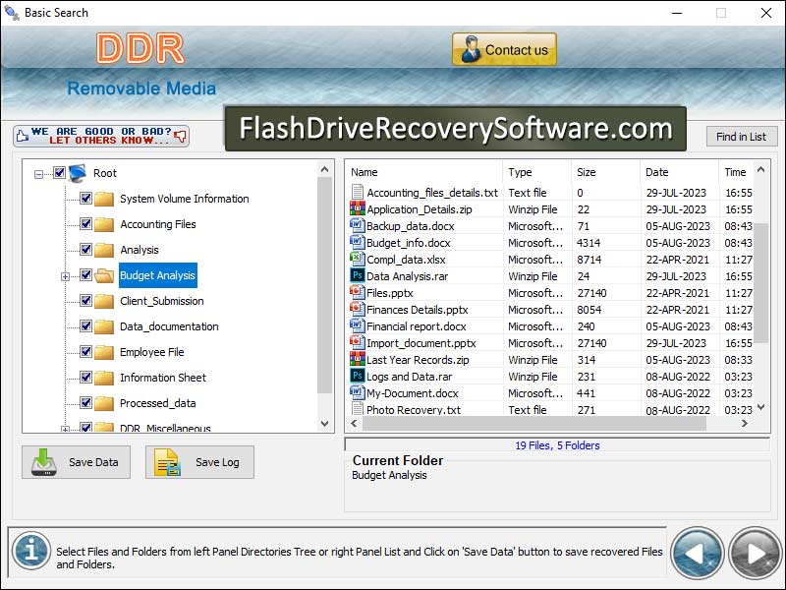Click the Save Data drive icon
Image resolution: width=786 pixels, height=590 pixels.
43,462
